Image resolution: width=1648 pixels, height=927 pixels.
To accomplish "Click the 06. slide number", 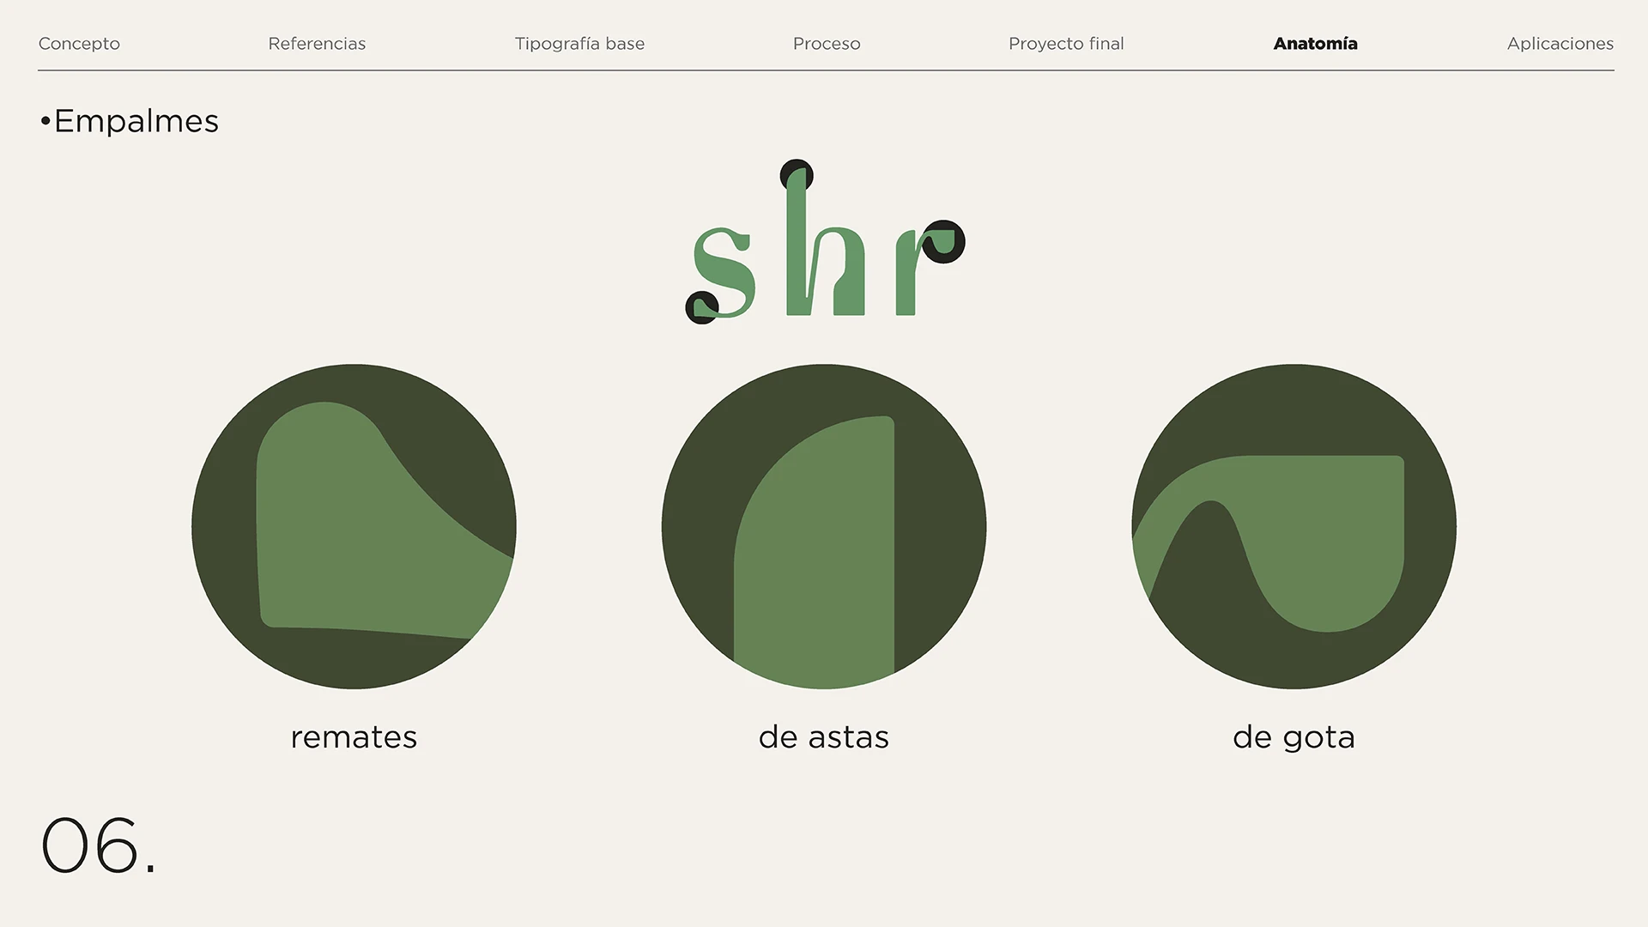I will point(99,845).
